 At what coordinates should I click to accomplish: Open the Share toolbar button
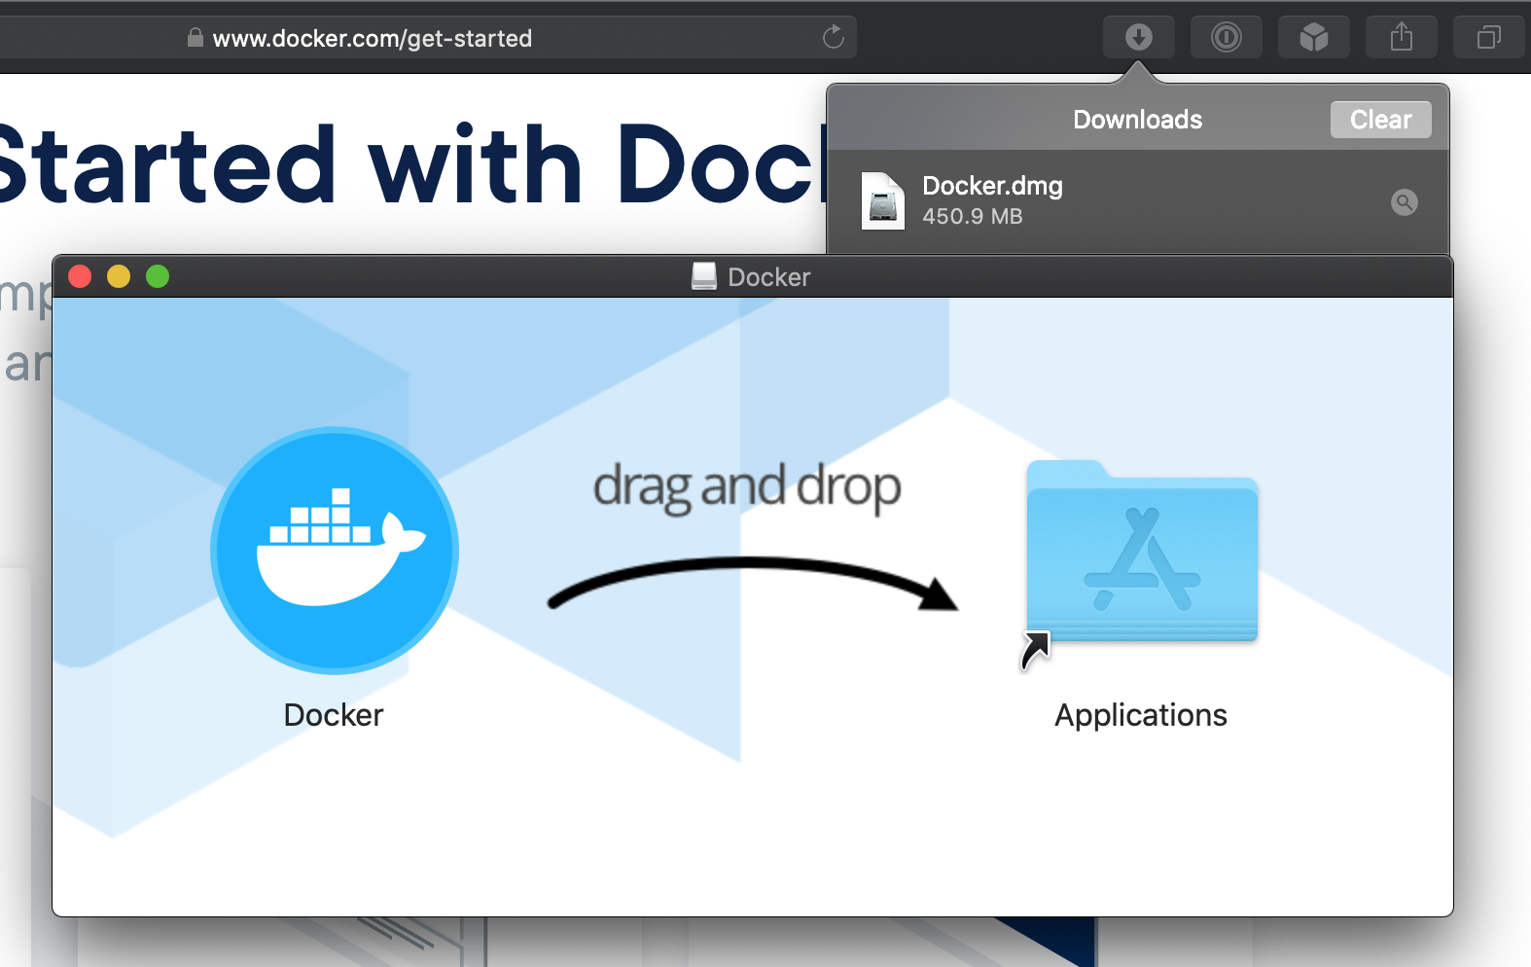pos(1401,38)
